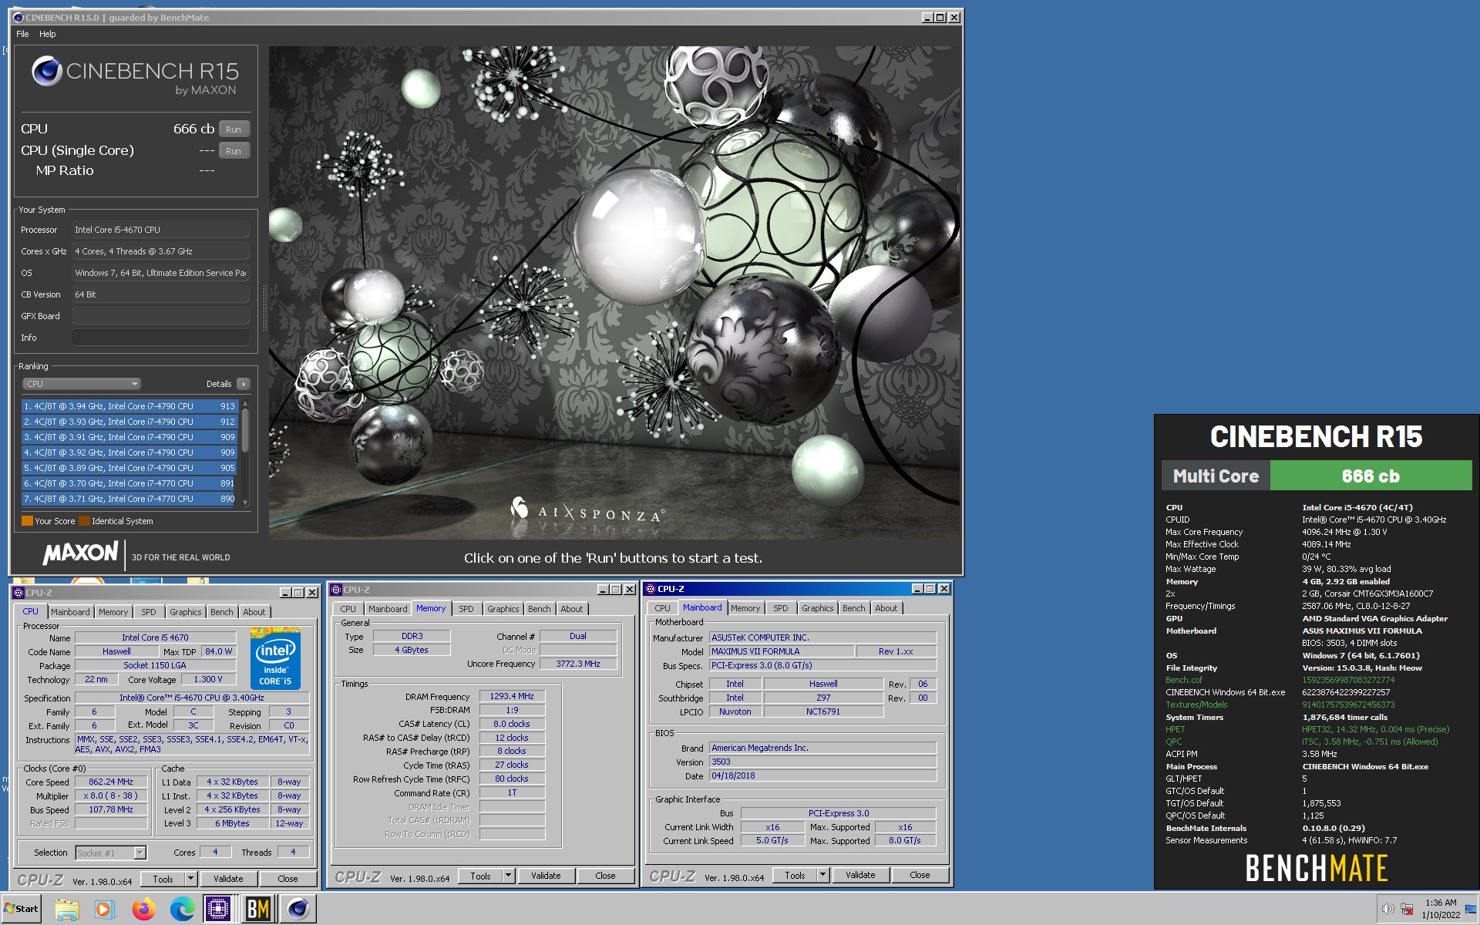The height and width of the screenshot is (925, 1480).
Task: Click the Core Speed value 862.24 MHz
Action: (x=111, y=782)
